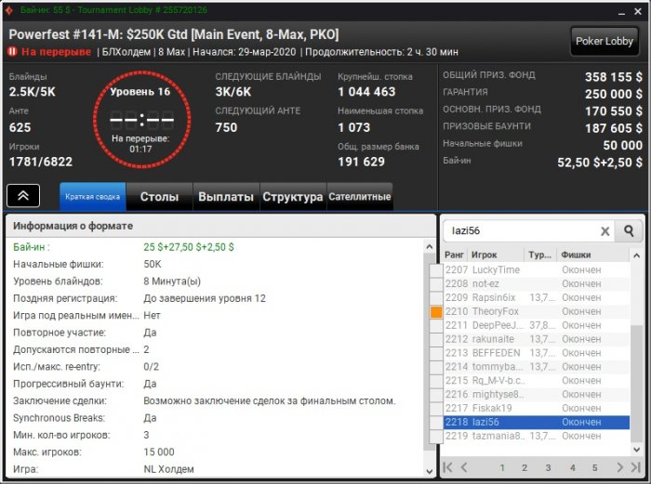The width and height of the screenshot is (651, 484).
Task: Toggle marker box beside BEFFEDEN row
Action: [x=436, y=353]
